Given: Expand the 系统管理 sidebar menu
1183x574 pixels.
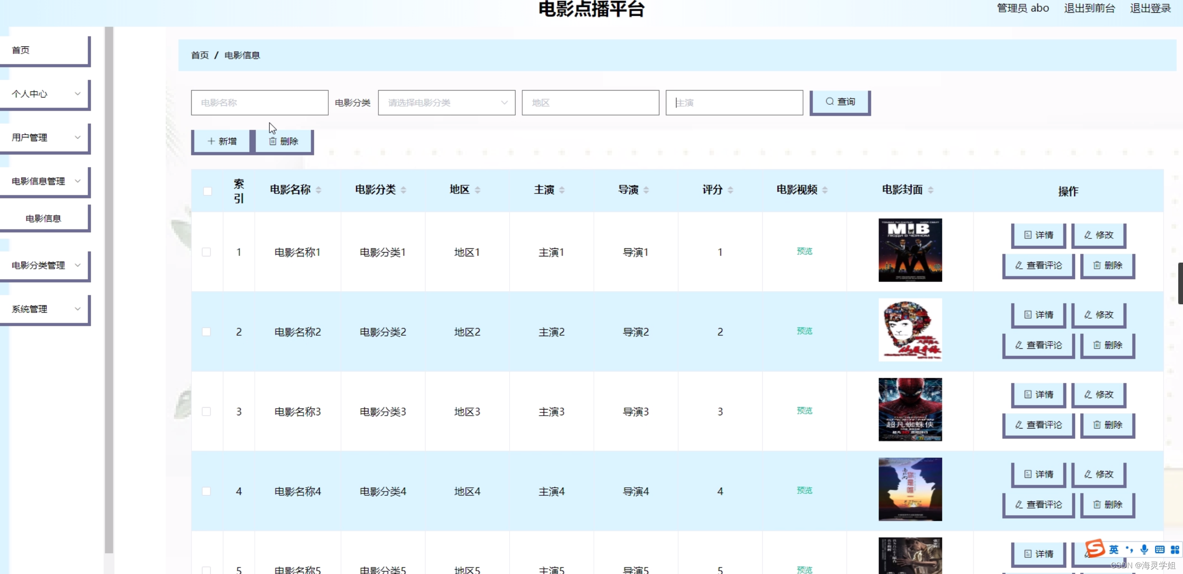Looking at the screenshot, I should [45, 309].
